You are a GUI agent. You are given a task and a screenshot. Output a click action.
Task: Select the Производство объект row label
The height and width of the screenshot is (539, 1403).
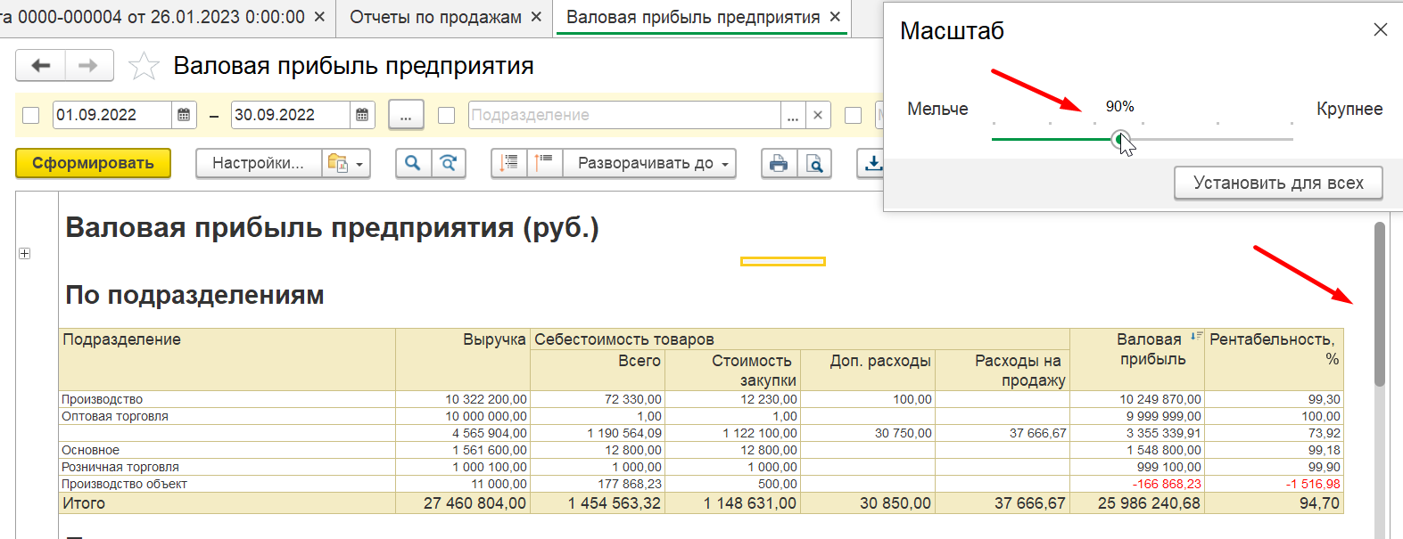coord(124,484)
